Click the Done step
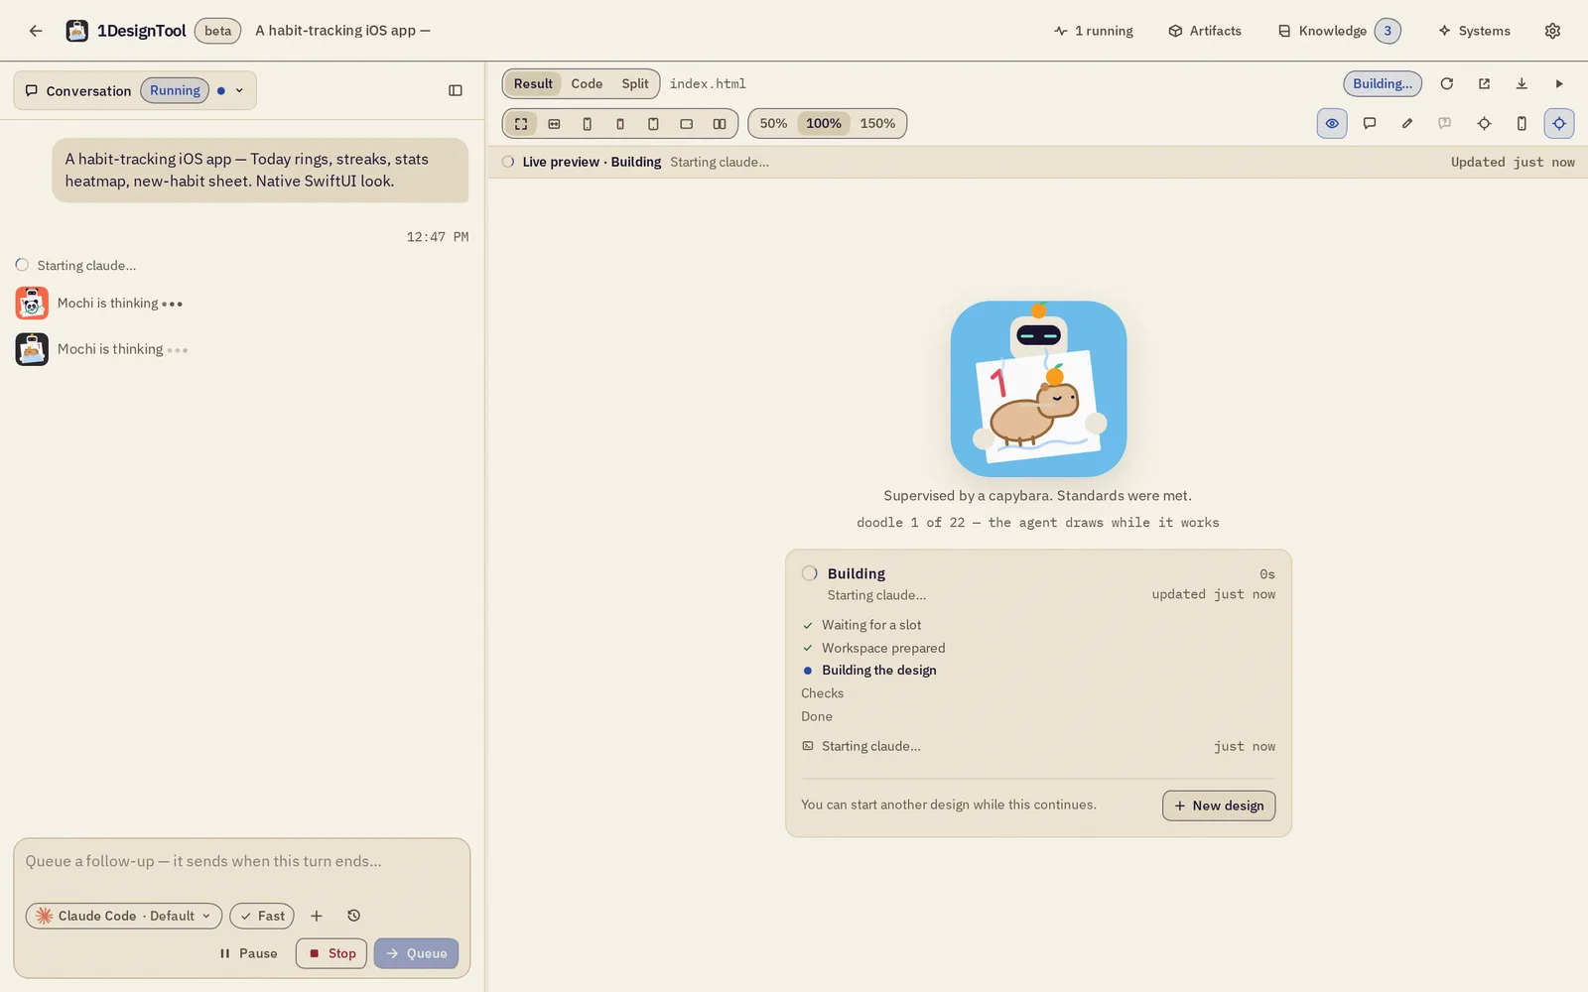Image resolution: width=1588 pixels, height=992 pixels. pos(817,716)
